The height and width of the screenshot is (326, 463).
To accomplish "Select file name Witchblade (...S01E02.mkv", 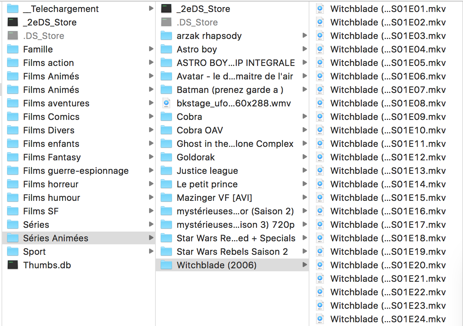I will 388,22.
